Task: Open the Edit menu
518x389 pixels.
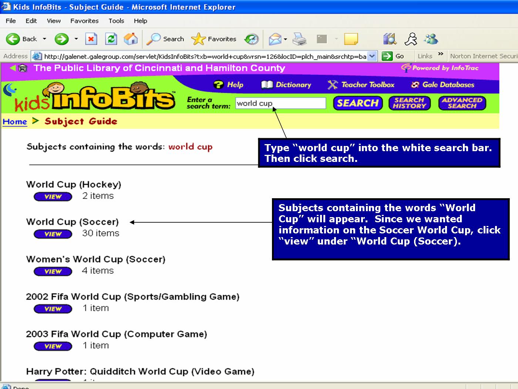Action: pos(31,21)
